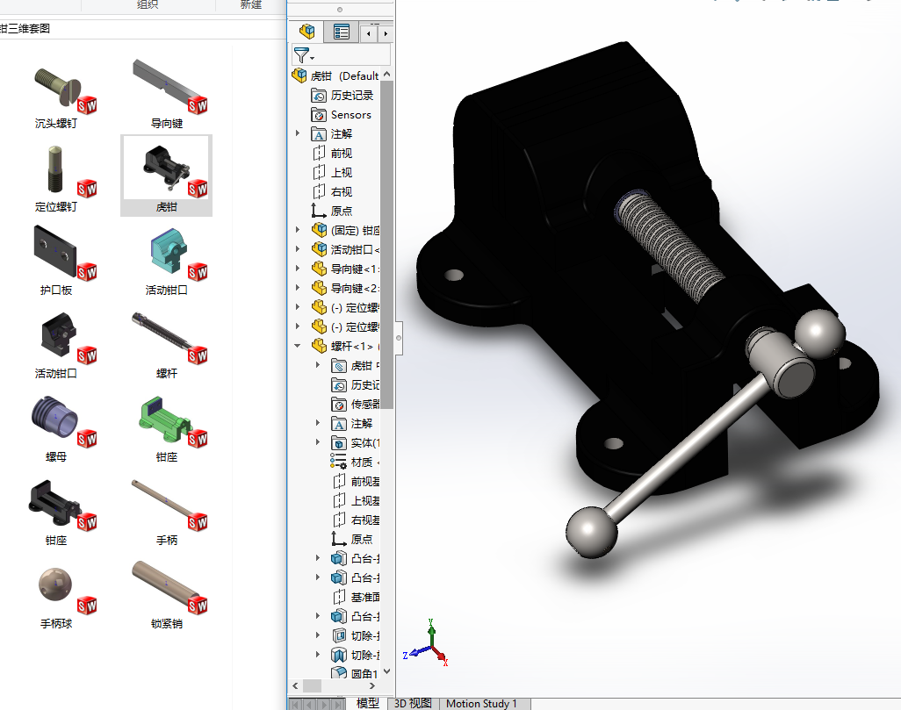
Task: Select the 虎钳 (Default) root assembly node
Action: [344, 76]
